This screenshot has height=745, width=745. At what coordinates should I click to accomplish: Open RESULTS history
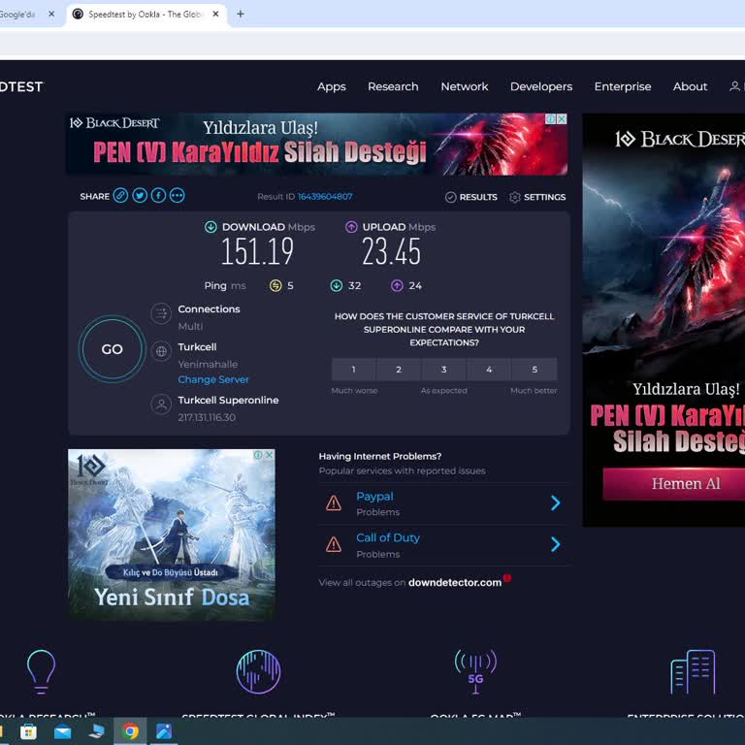[x=471, y=197]
